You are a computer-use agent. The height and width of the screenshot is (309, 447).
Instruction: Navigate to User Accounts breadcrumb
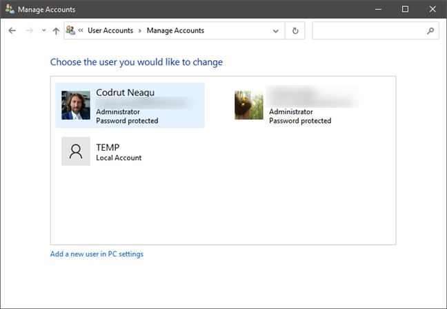click(110, 31)
